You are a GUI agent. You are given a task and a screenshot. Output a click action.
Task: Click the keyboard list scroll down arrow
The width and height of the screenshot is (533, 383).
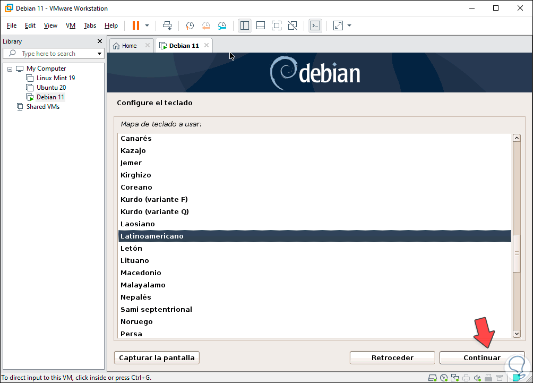pos(517,334)
